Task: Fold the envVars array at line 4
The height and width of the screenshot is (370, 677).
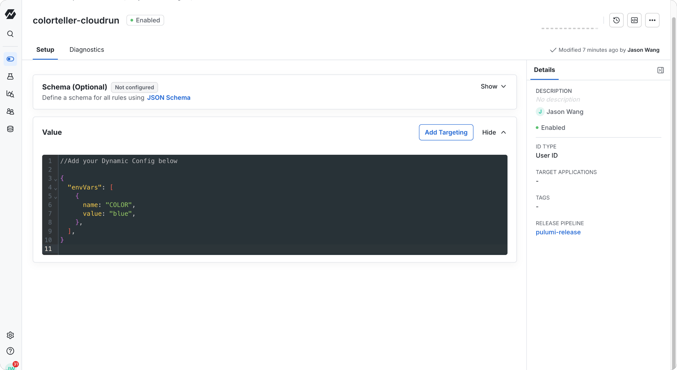Action: (x=56, y=188)
